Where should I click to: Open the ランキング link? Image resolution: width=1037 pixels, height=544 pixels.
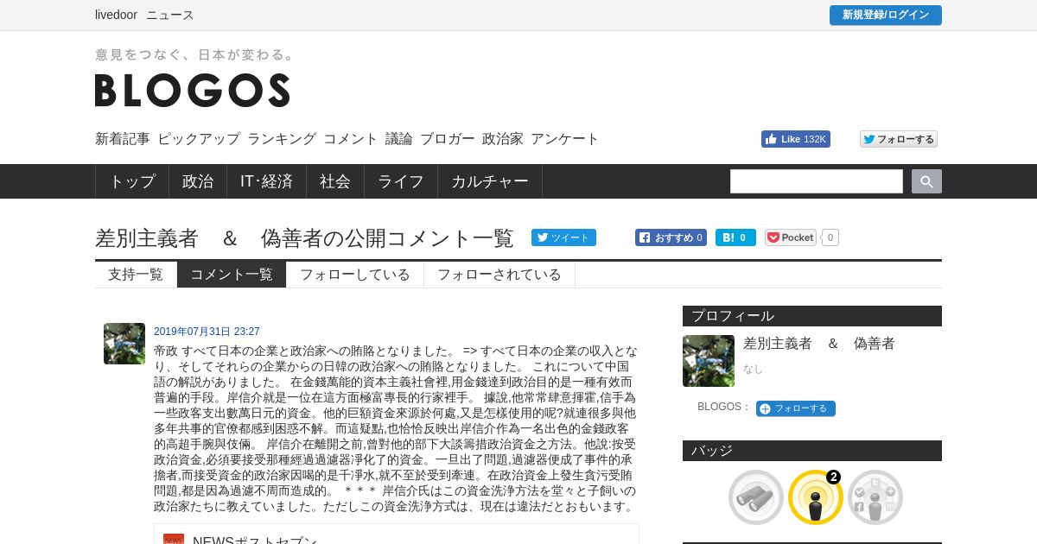point(282,139)
